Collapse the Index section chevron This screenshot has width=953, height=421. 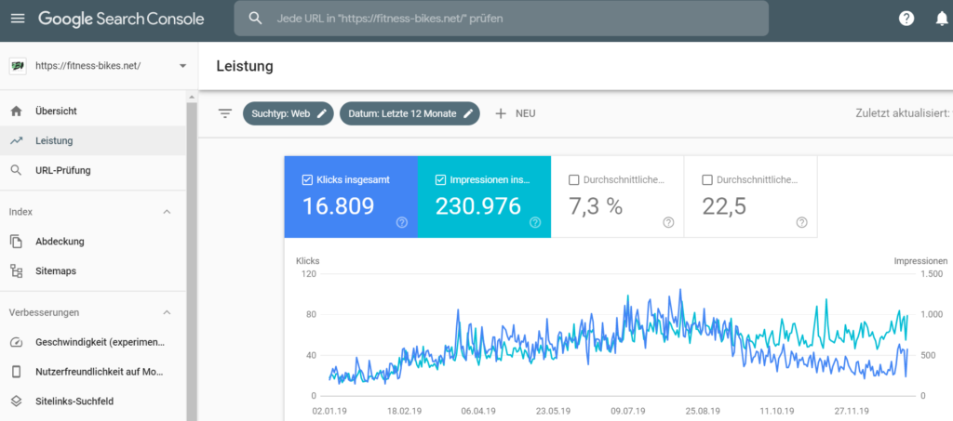click(168, 212)
